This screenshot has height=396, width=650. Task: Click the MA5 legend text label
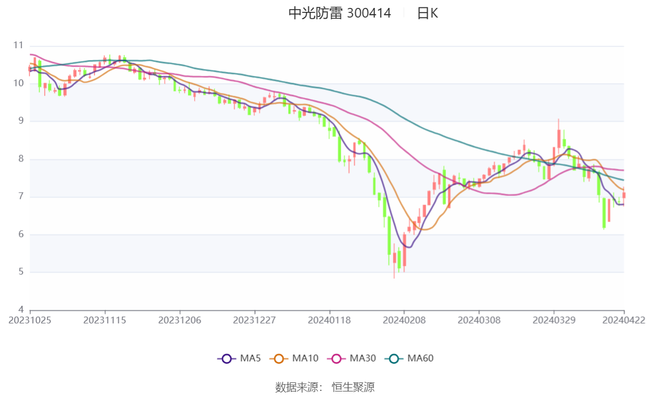pyautogui.click(x=250, y=358)
